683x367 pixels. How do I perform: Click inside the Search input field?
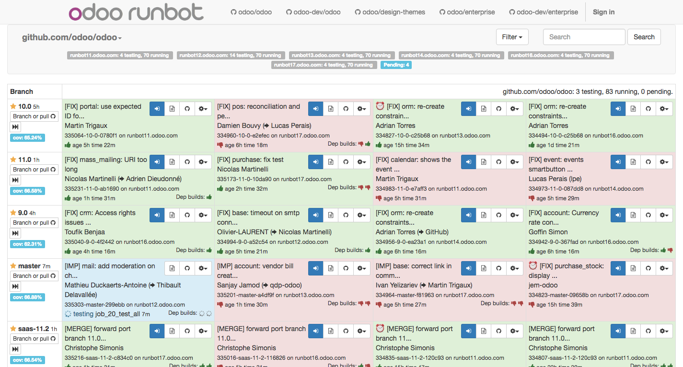(x=583, y=36)
